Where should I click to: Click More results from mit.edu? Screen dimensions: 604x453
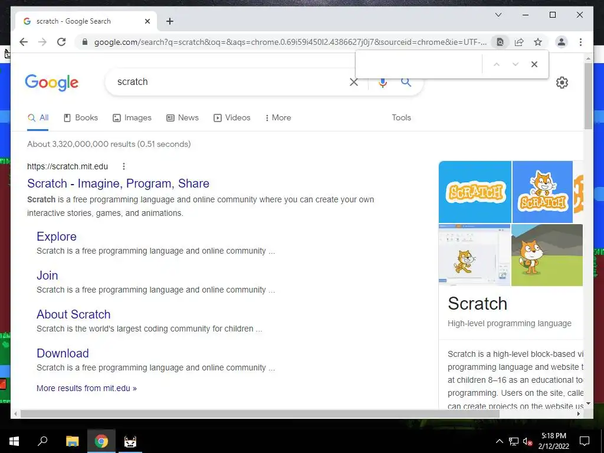click(87, 388)
